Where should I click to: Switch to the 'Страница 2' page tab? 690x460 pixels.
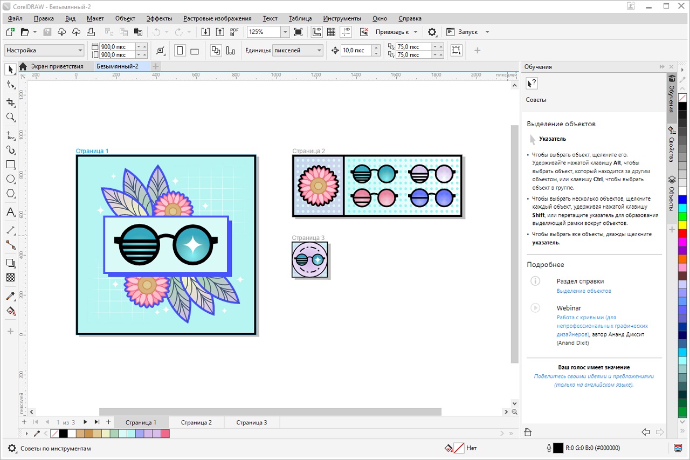click(x=196, y=422)
